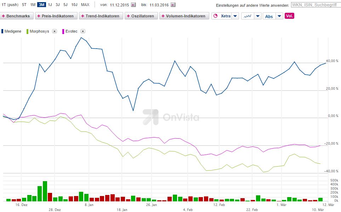Viewport: 341px width, 212px height.
Task: Select the Evotec legend label
Action: tap(71, 31)
